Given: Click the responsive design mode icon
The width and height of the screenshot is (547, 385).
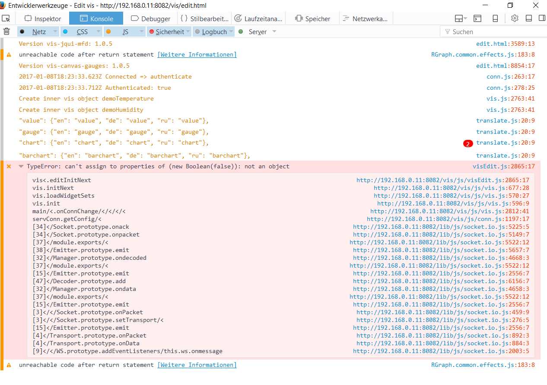Looking at the screenshot, I should point(495,19).
